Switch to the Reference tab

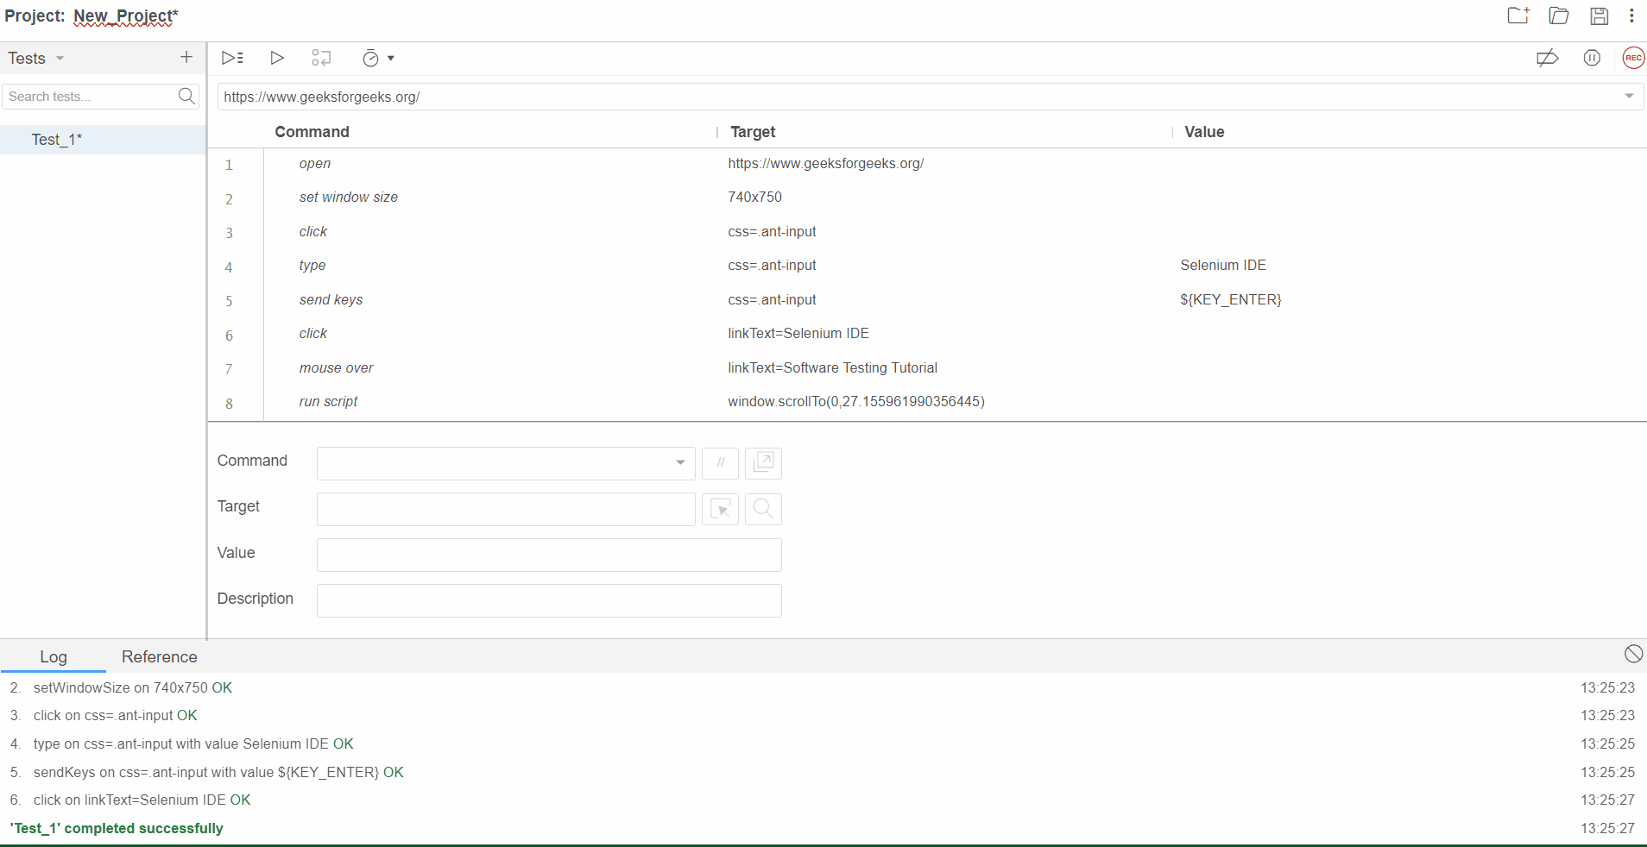[x=160, y=656]
